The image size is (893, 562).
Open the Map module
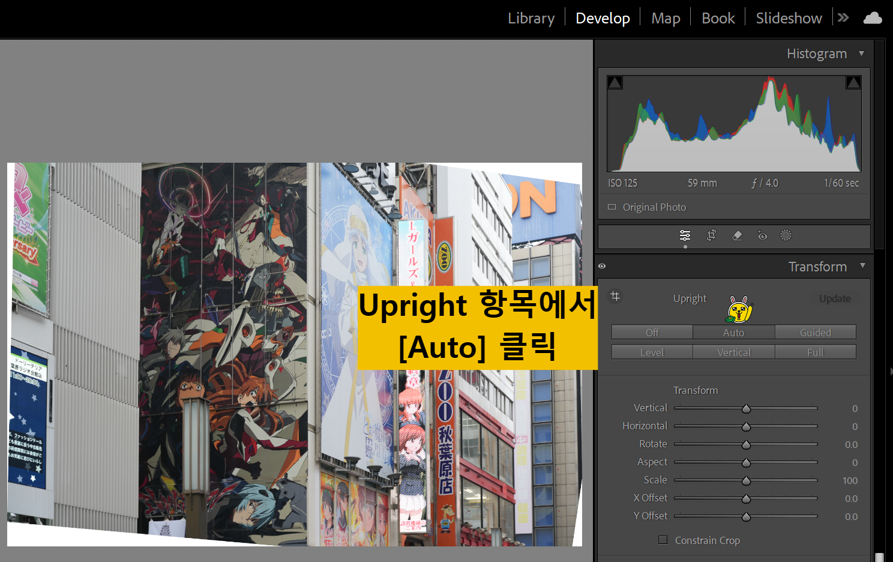click(x=666, y=17)
